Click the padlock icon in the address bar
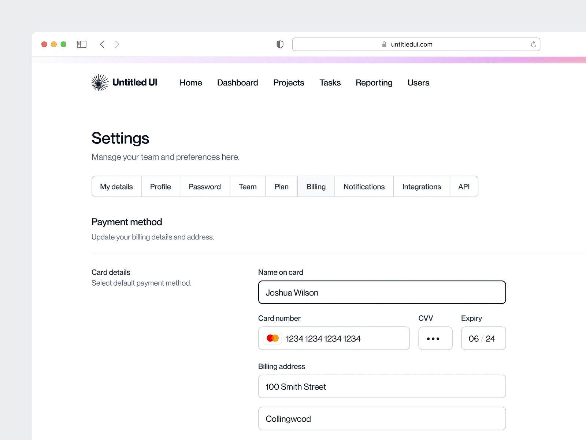This screenshot has height=440, width=586. click(383, 44)
